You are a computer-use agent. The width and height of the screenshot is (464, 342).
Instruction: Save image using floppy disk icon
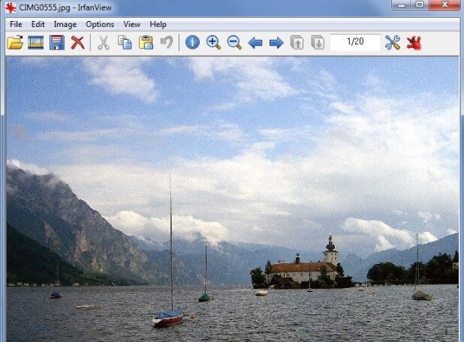point(57,43)
